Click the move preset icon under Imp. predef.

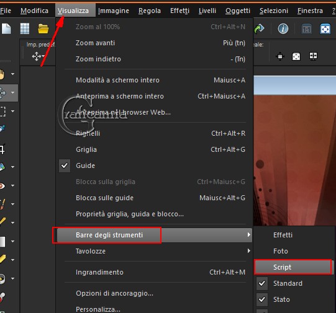(36, 56)
